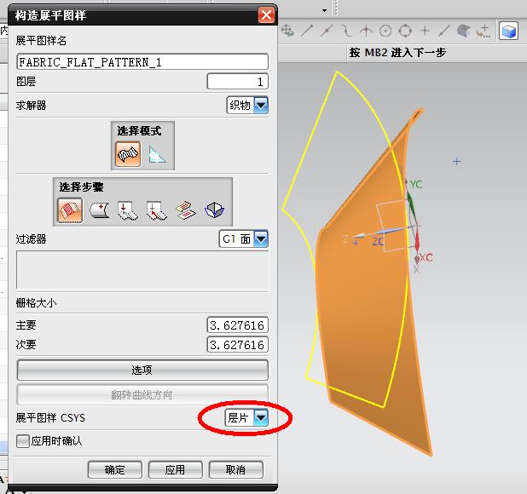Toggle the 应用时确认 checkbox
527x494 pixels.
pos(23,441)
